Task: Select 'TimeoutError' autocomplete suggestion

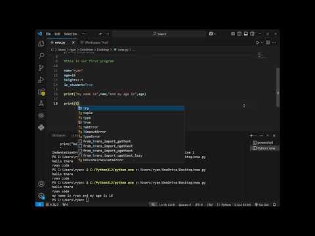Action: click(131, 132)
